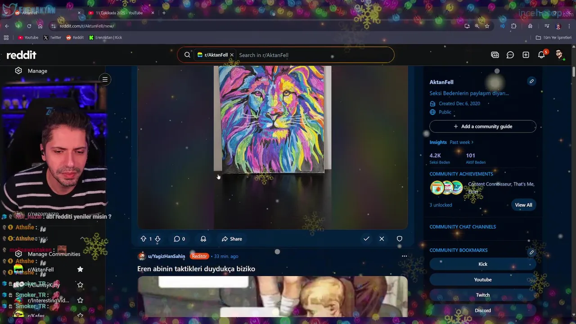
Task: Upvote the lion painting post
Action: tap(144, 239)
